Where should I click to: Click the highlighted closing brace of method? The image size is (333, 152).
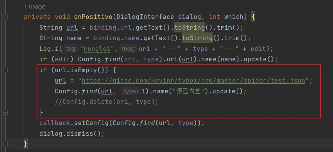pyautogui.click(x=26, y=144)
